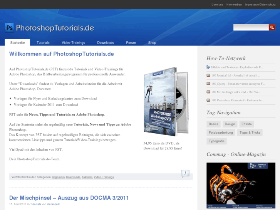Open the Downloads category link in post footer
Image resolution: width=280 pixels, height=210 pixels.
coord(73,177)
